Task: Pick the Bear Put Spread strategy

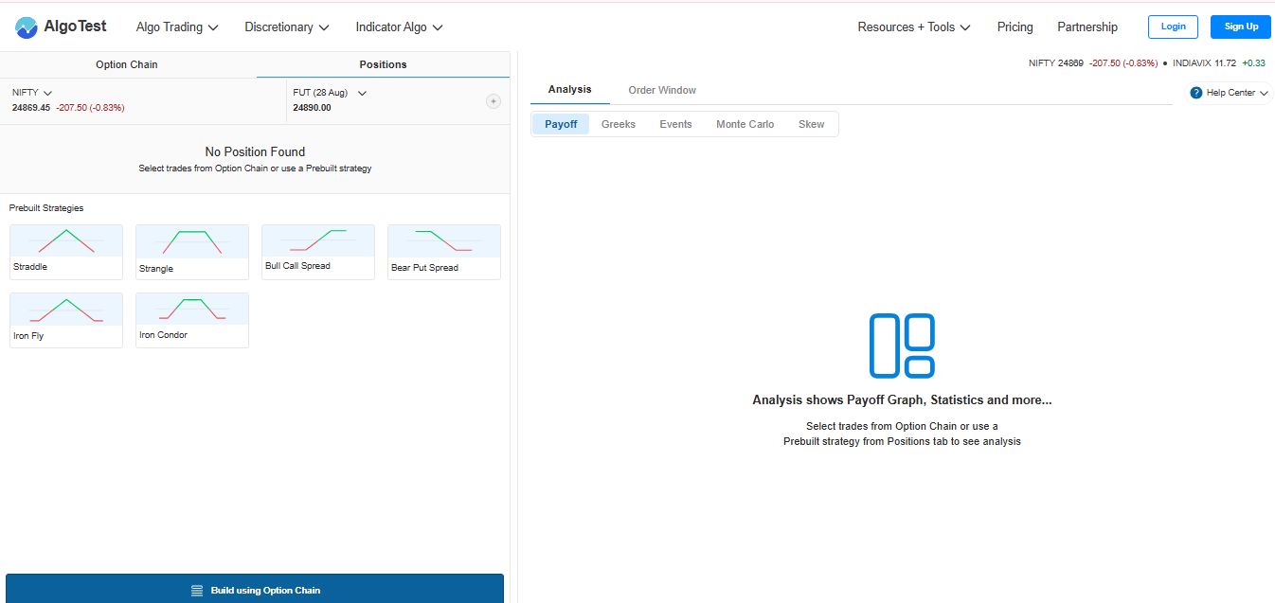Action: pos(444,252)
